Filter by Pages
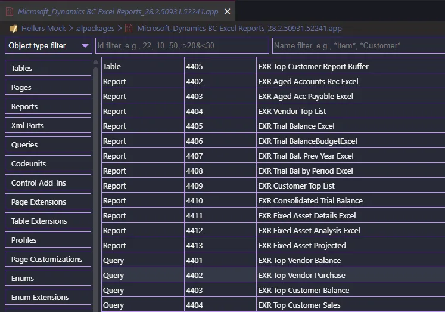 click(48, 87)
